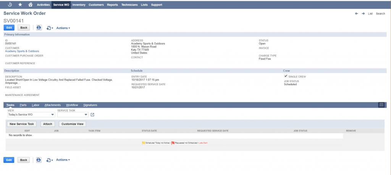Open the Academy Sports & Outdoors customer link

coord(22,51)
